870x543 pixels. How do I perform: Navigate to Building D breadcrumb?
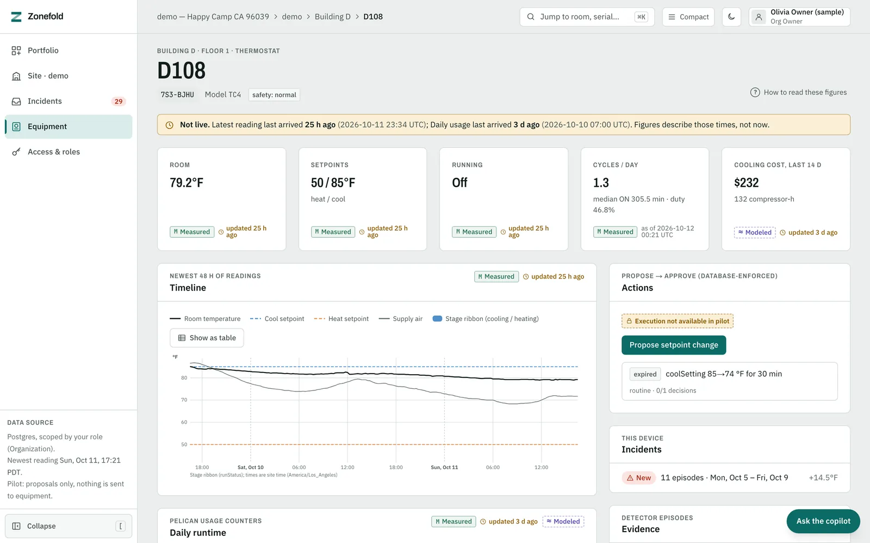pos(333,17)
